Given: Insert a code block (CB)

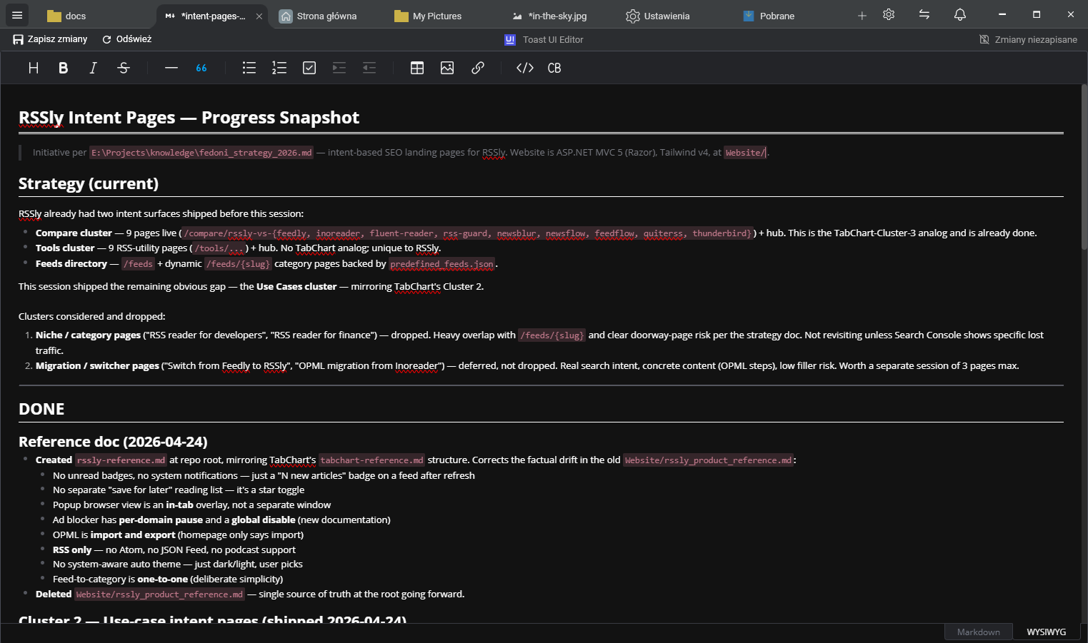Looking at the screenshot, I should (x=554, y=68).
